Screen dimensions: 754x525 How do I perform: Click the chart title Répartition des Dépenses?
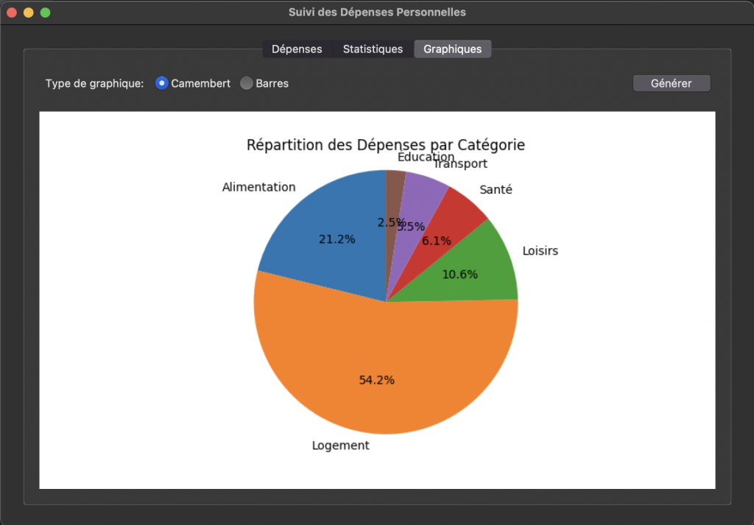pyautogui.click(x=385, y=145)
